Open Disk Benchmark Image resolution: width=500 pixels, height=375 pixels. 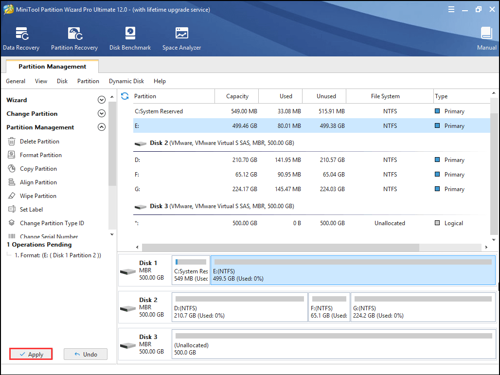pos(130,38)
